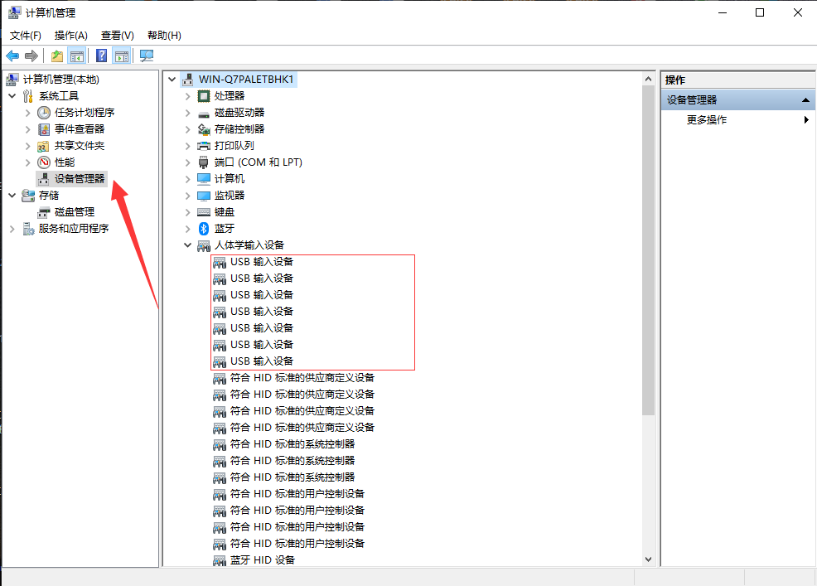Collapse the 系统工具 tree node
Screen dimensions: 817x586
(x=12, y=95)
